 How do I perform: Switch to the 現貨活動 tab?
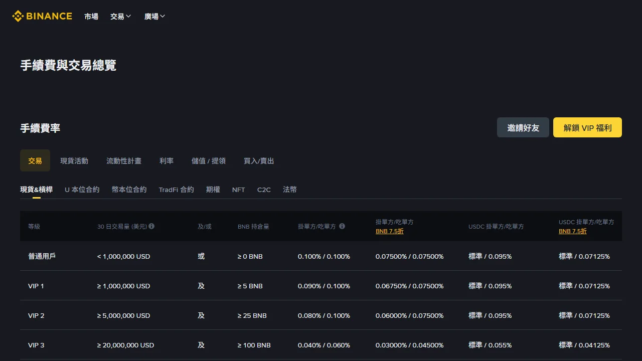pyautogui.click(x=74, y=160)
